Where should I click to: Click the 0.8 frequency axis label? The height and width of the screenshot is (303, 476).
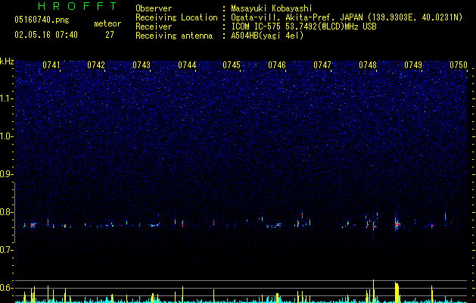7,212
